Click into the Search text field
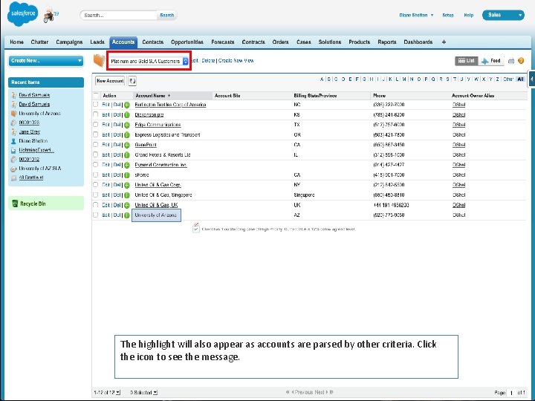Viewport: 535px width, 401px height. pos(119,15)
